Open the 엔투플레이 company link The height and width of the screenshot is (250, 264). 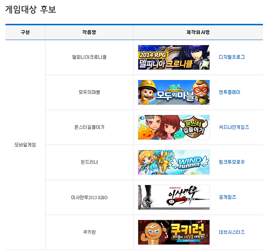click(230, 92)
